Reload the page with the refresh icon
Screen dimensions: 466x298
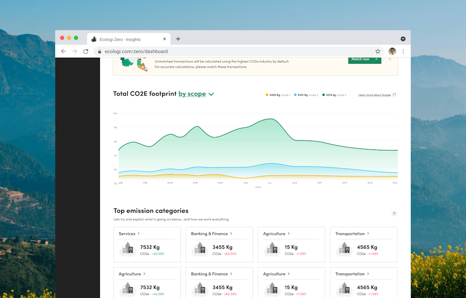coord(86,51)
